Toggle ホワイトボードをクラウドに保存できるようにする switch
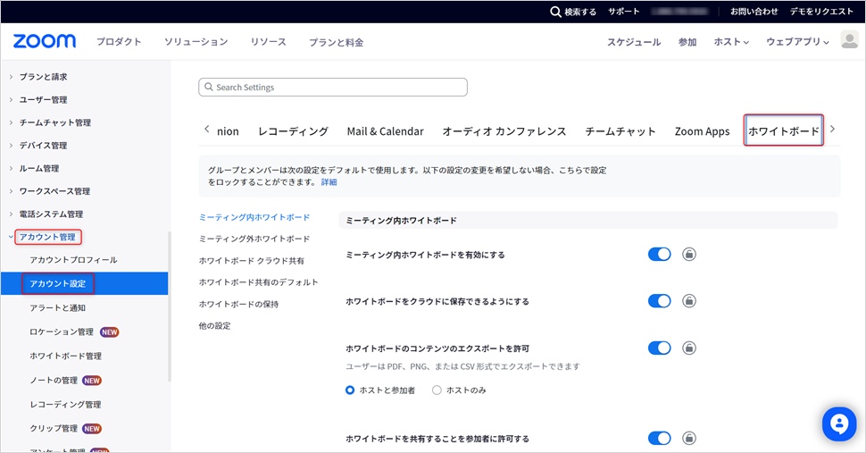The width and height of the screenshot is (866, 453). tap(660, 301)
